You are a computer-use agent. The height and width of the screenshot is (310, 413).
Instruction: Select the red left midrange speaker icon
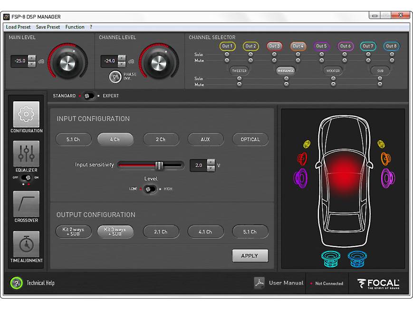[302, 159]
